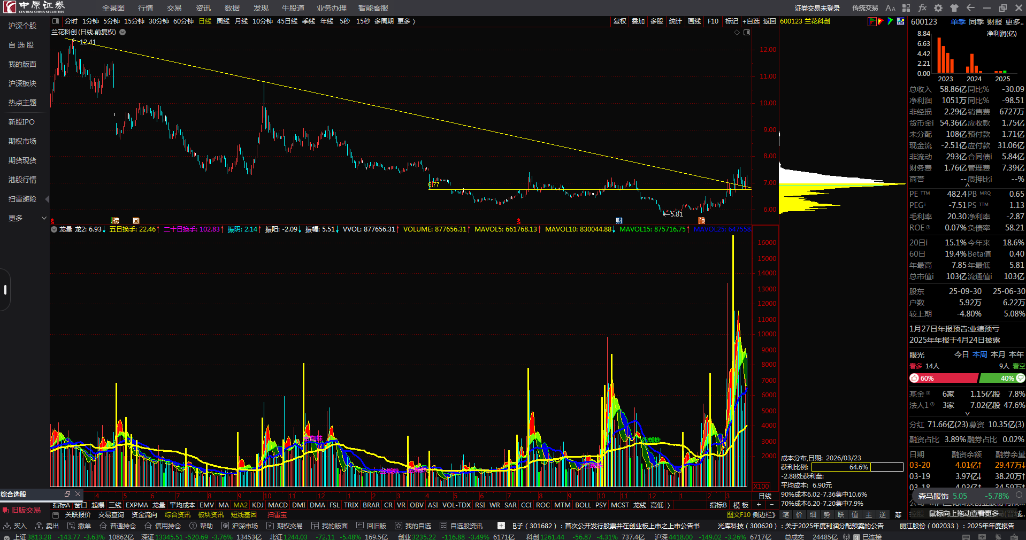This screenshot has height=540, width=1026.
Task: Open My Watchlist (我的自选) shortcut
Action: (x=413, y=526)
